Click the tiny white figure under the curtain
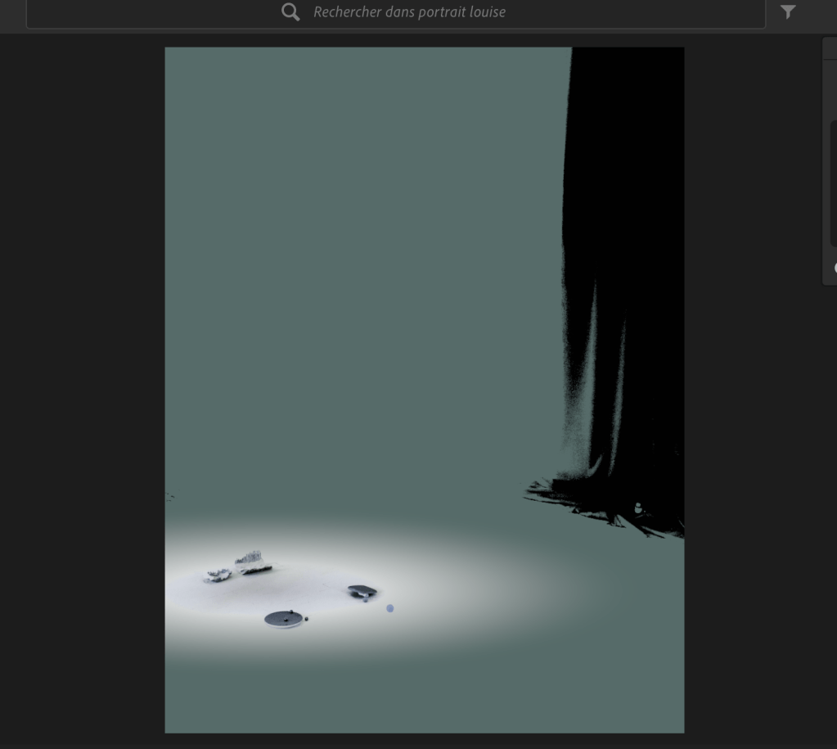The width and height of the screenshot is (837, 749). click(638, 508)
